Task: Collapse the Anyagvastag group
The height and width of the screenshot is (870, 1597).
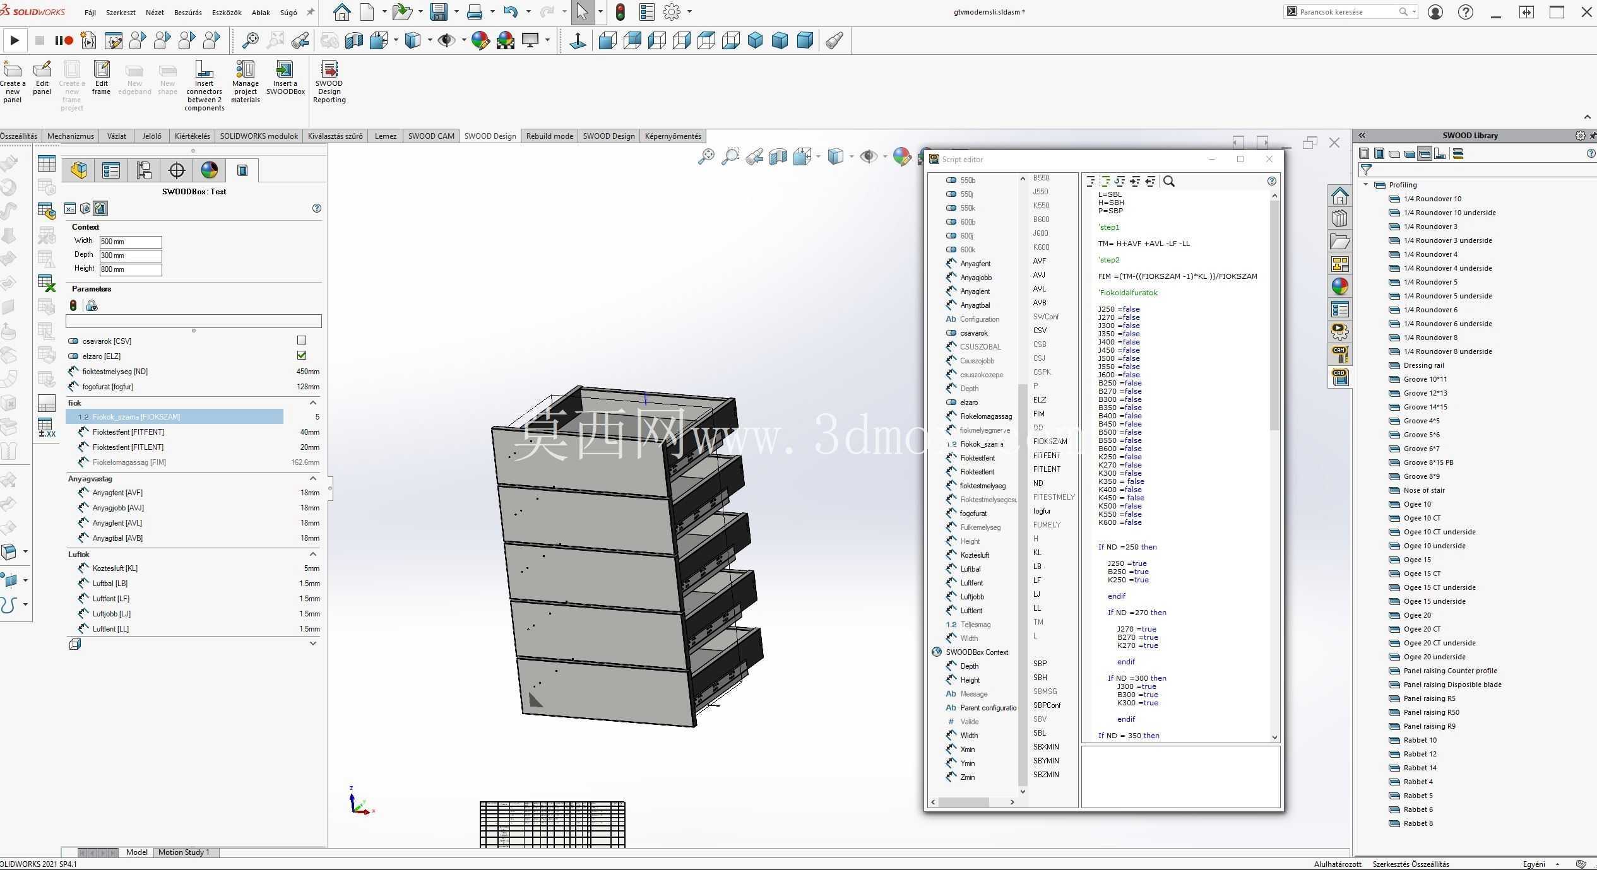Action: click(313, 479)
